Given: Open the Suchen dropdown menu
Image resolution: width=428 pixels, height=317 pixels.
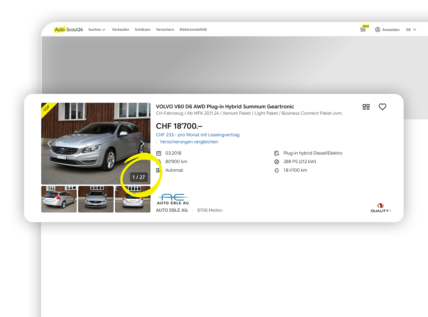Looking at the screenshot, I should point(97,29).
